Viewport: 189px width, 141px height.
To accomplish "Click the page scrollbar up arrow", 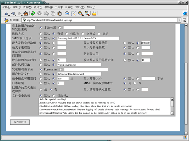I will [x=186, y=25].
